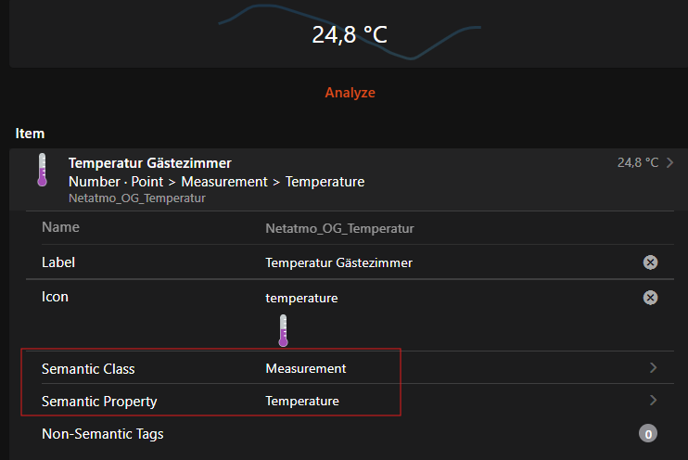
Task: Click the thermometer icon beside Temperatur Gästezimmer
Action: click(x=42, y=170)
